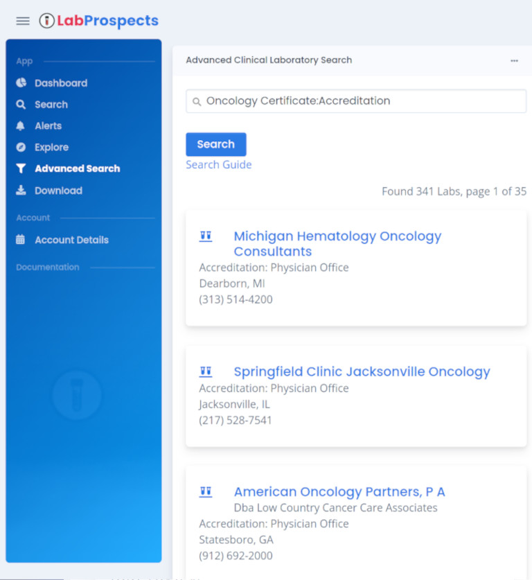Click test tube icon beside Michigan Hematology Oncology
Screen dimensions: 532x580
(x=206, y=236)
